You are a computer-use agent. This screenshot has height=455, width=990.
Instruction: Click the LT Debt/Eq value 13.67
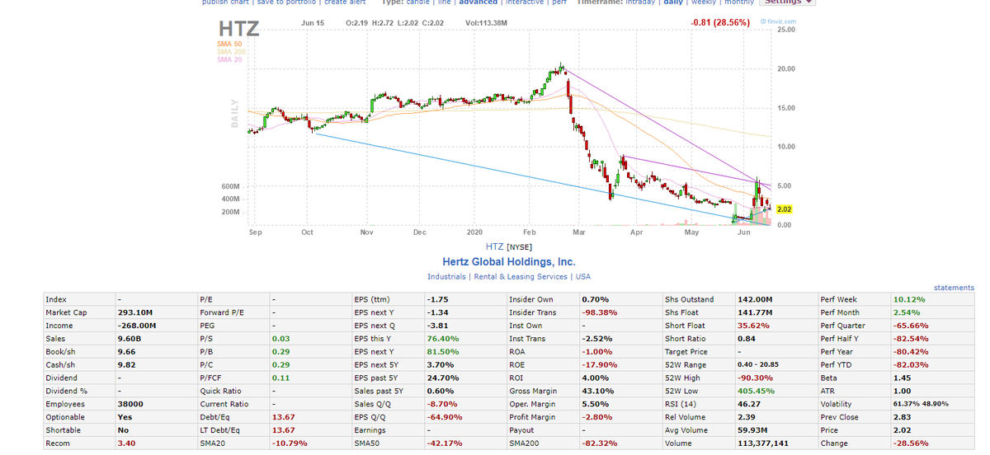pyautogui.click(x=283, y=430)
